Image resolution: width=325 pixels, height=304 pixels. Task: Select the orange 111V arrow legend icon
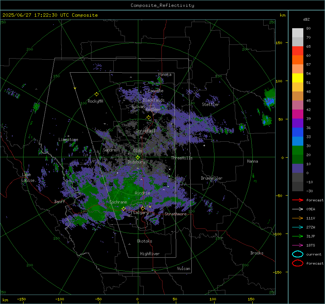click(298, 218)
